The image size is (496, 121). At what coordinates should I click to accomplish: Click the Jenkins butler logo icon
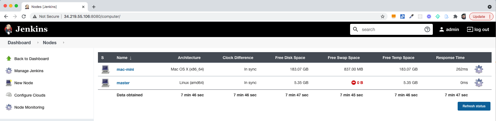tap(9, 29)
